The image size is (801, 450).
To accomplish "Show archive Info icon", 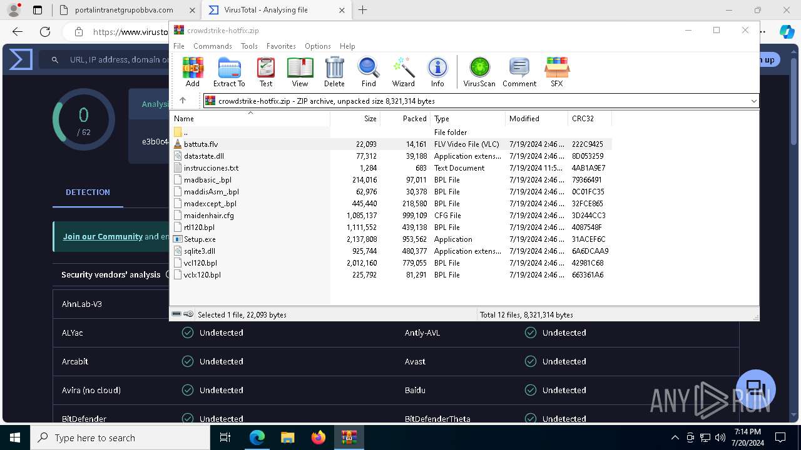I will tap(437, 72).
